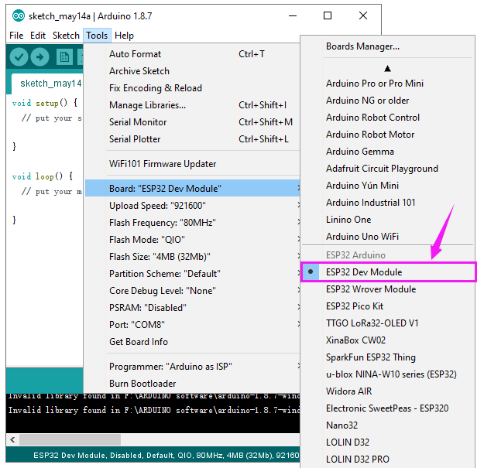484x468 pixels.
Task: Pick the LOLIN D32 board
Action: tap(388, 442)
